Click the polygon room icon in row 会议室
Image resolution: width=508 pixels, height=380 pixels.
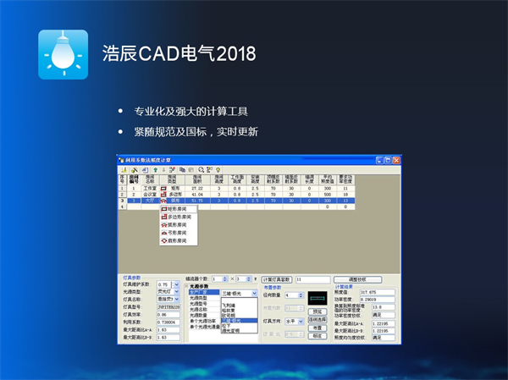click(163, 195)
